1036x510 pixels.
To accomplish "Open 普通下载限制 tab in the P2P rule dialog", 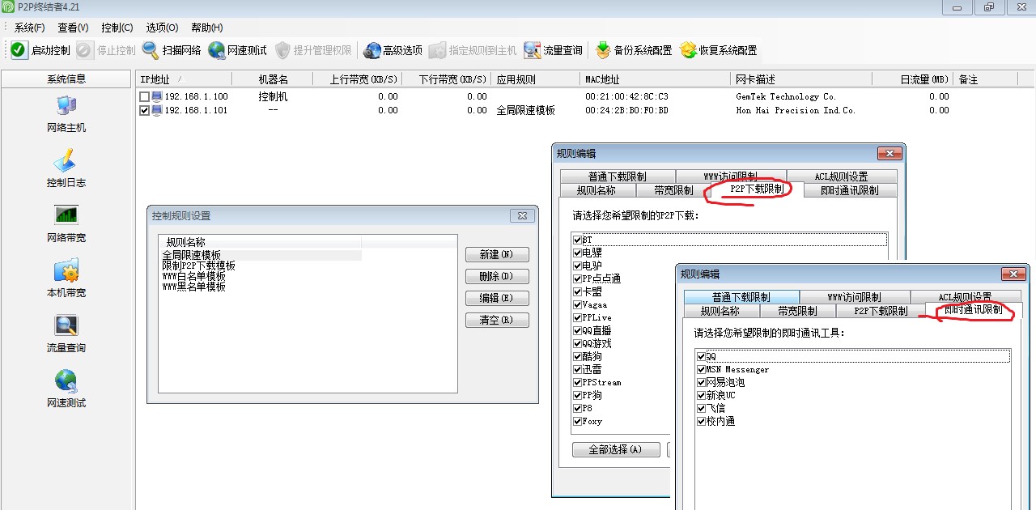I will click(x=618, y=176).
